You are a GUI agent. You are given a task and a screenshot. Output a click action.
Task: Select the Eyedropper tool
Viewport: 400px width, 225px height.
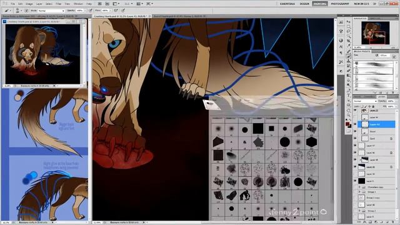click(x=349, y=46)
